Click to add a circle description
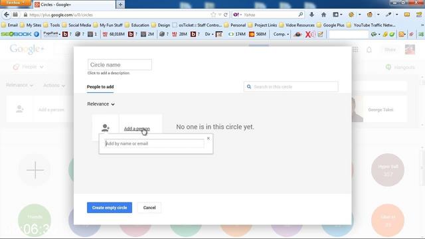Screen dimensions: 425x239 coord(109,73)
